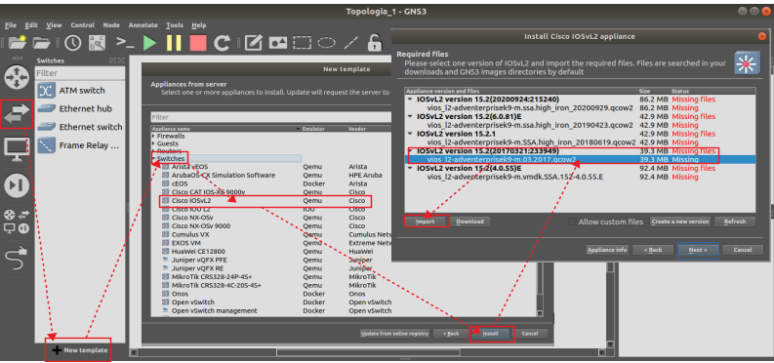Select Juniper vQFX RE appliance row
The image size is (774, 363).
270,268
